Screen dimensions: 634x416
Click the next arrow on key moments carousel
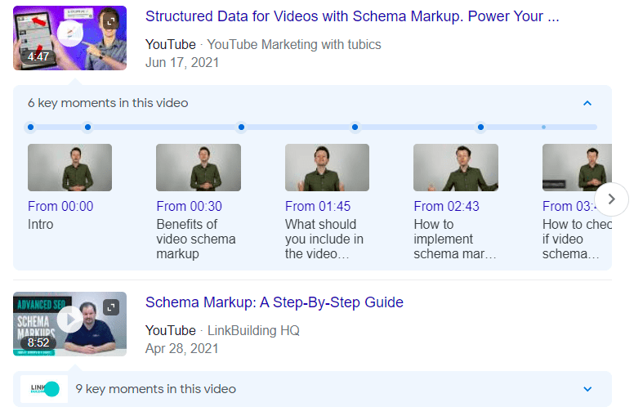pyautogui.click(x=611, y=199)
